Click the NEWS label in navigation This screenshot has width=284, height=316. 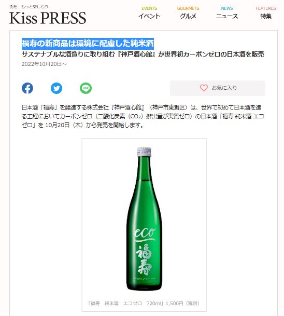[227, 8]
